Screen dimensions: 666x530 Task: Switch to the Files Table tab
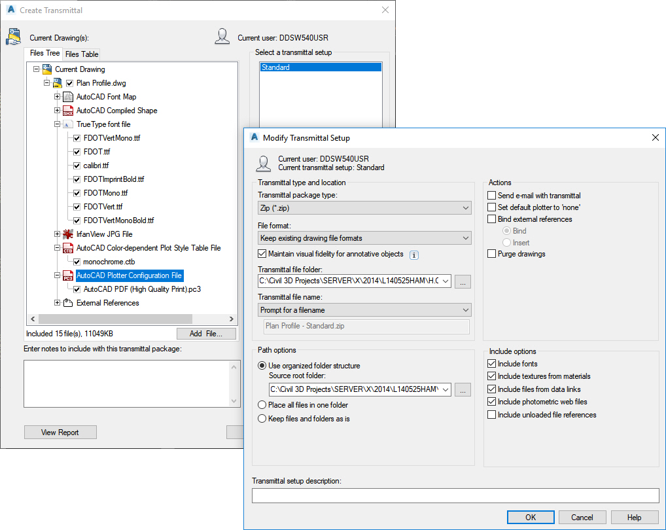pyautogui.click(x=82, y=54)
